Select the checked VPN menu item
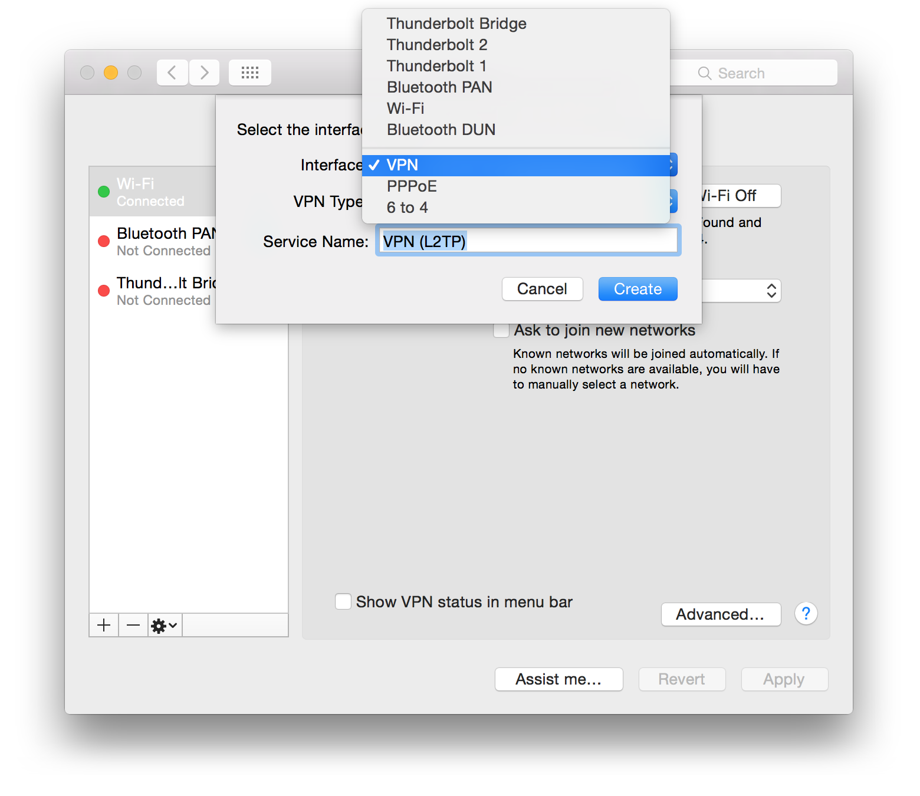The height and width of the screenshot is (796, 920). pyautogui.click(x=516, y=165)
